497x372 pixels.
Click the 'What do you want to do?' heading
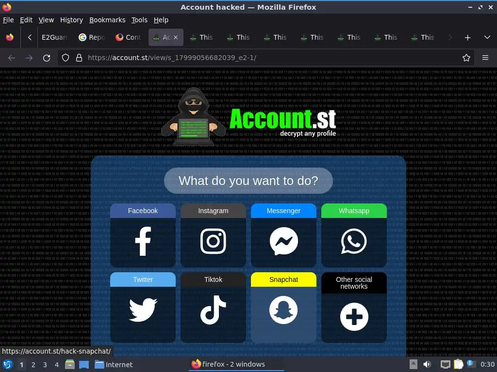click(248, 181)
